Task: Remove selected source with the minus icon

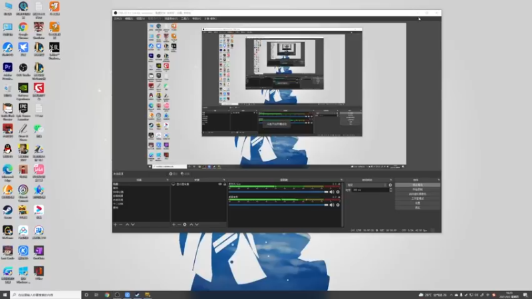Action: click(x=179, y=225)
